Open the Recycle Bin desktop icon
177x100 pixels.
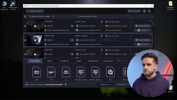[x=171, y=89]
